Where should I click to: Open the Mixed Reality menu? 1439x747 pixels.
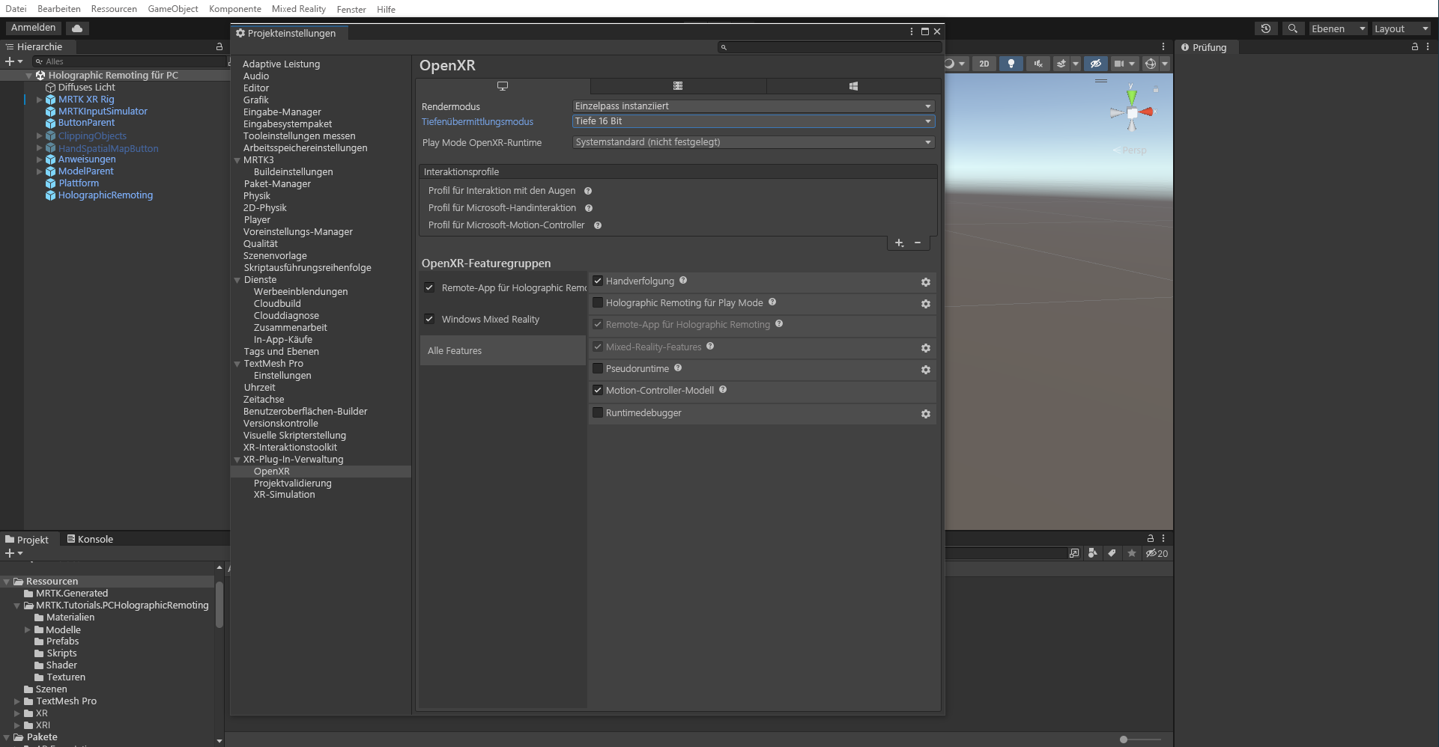pyautogui.click(x=298, y=9)
